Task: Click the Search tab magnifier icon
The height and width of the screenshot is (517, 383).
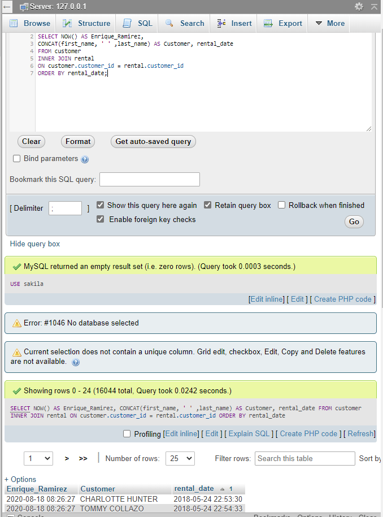Action: pos(169,23)
